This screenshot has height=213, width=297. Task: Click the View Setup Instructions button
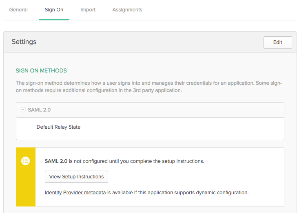(76, 177)
